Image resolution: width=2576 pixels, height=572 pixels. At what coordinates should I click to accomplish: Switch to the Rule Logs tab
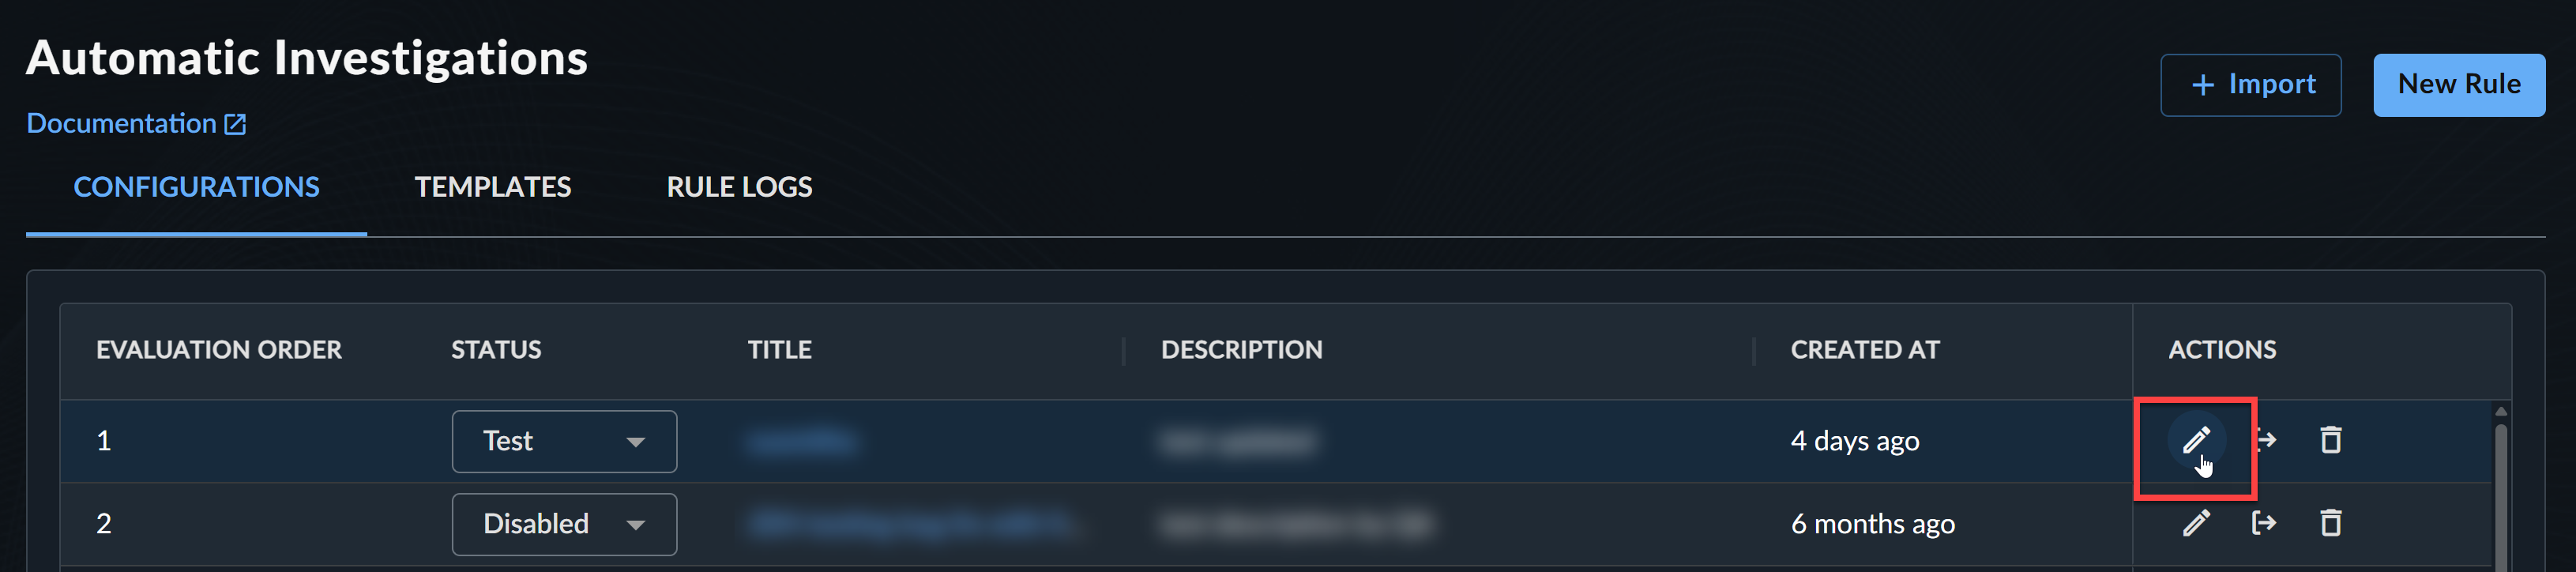pyautogui.click(x=739, y=187)
